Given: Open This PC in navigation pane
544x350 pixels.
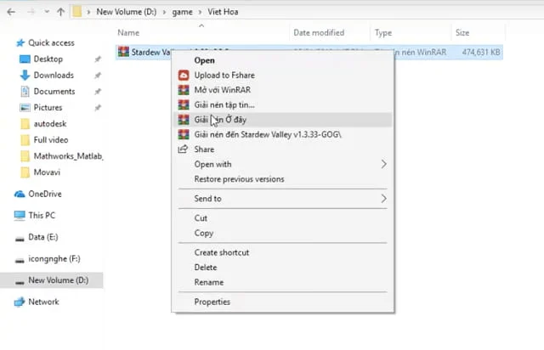Looking at the screenshot, I should (42, 216).
